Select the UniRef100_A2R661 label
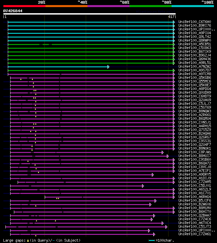 click(195, 115)
